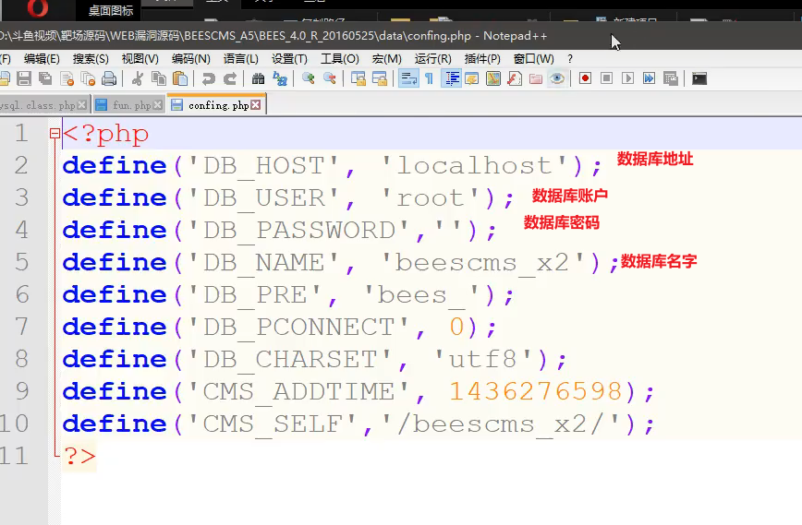Collapse the PHP code fold at line 1
The height and width of the screenshot is (525, 802).
click(55, 134)
